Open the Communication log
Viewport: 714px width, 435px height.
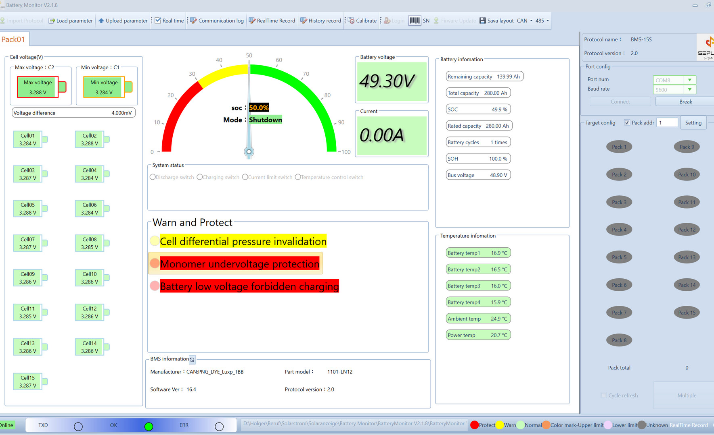217,21
